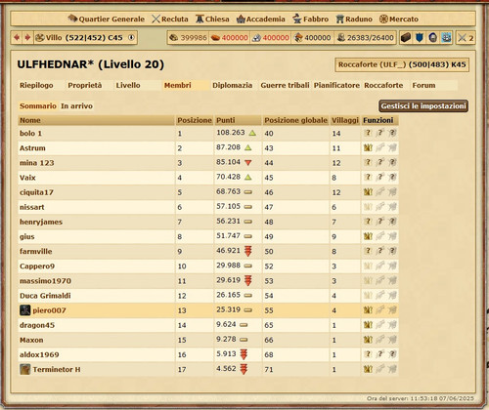Open the Guerre tribali tab

[x=285, y=85]
